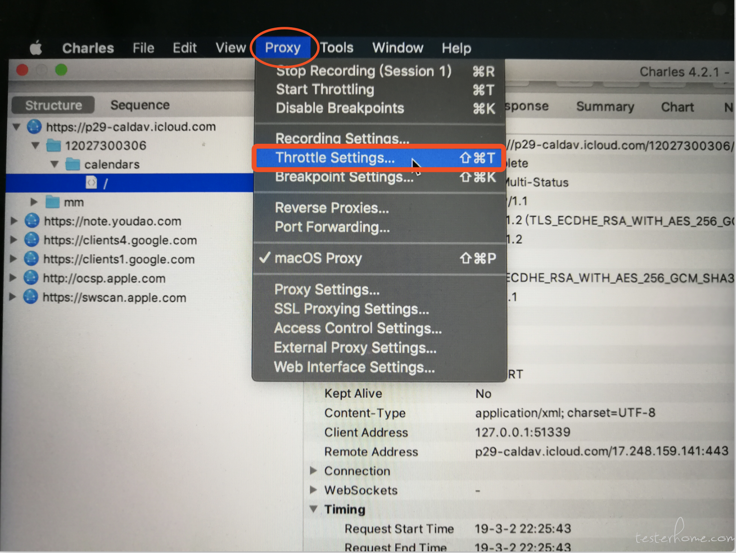Open the File menu

pos(143,48)
